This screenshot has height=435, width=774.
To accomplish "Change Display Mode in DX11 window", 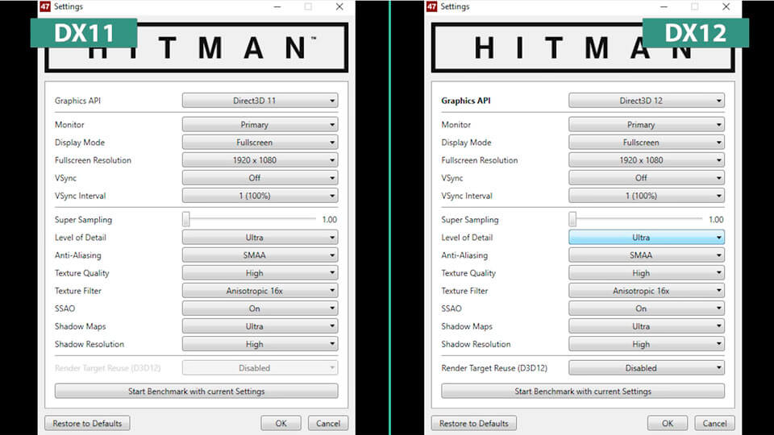I will (260, 143).
